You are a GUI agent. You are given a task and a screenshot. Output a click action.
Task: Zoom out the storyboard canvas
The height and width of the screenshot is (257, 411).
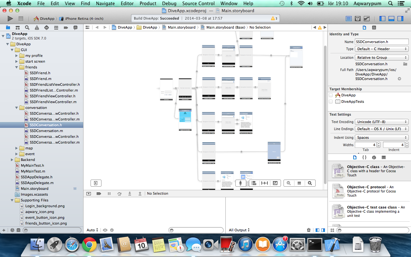[289, 183]
